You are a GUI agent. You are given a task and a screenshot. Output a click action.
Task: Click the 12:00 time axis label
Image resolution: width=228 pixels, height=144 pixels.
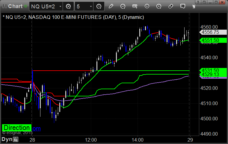tap(91, 140)
